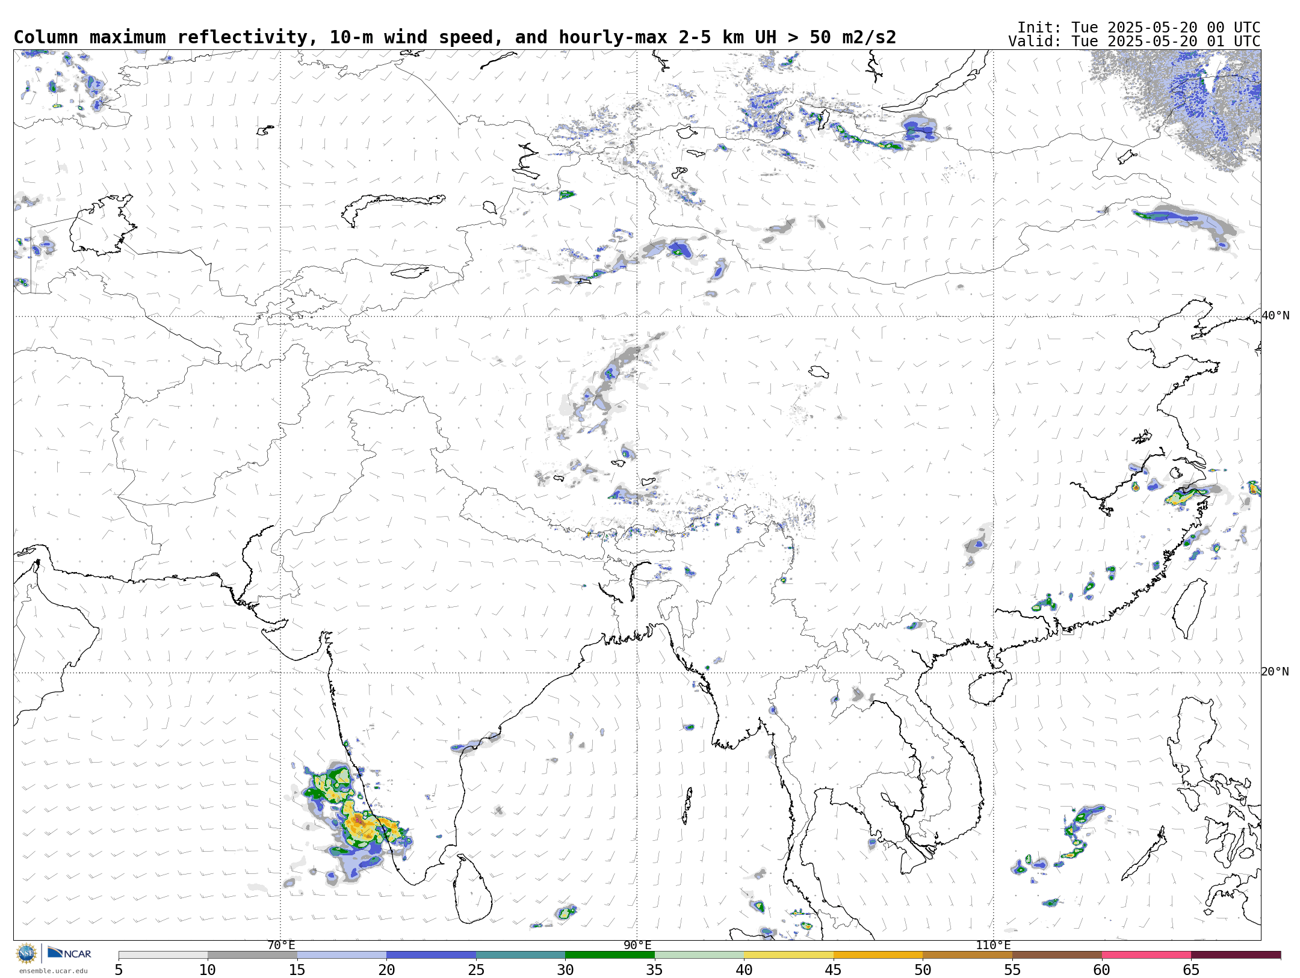Click the colorbar tick label '60'
This screenshot has height=978, width=1300.
(1101, 970)
